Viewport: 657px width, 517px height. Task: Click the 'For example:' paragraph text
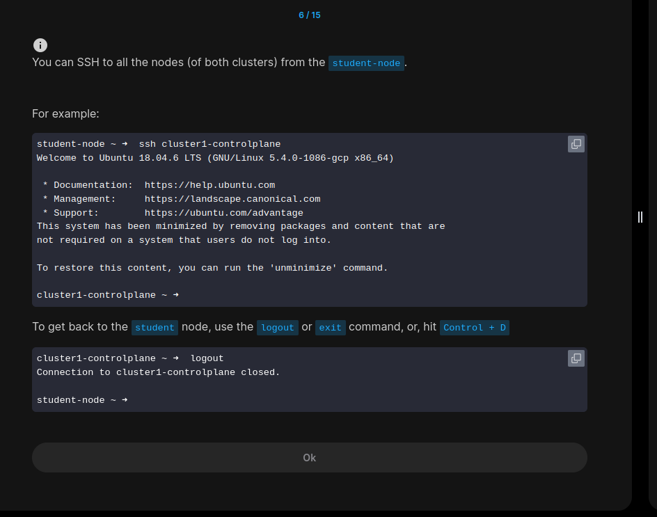(65, 113)
